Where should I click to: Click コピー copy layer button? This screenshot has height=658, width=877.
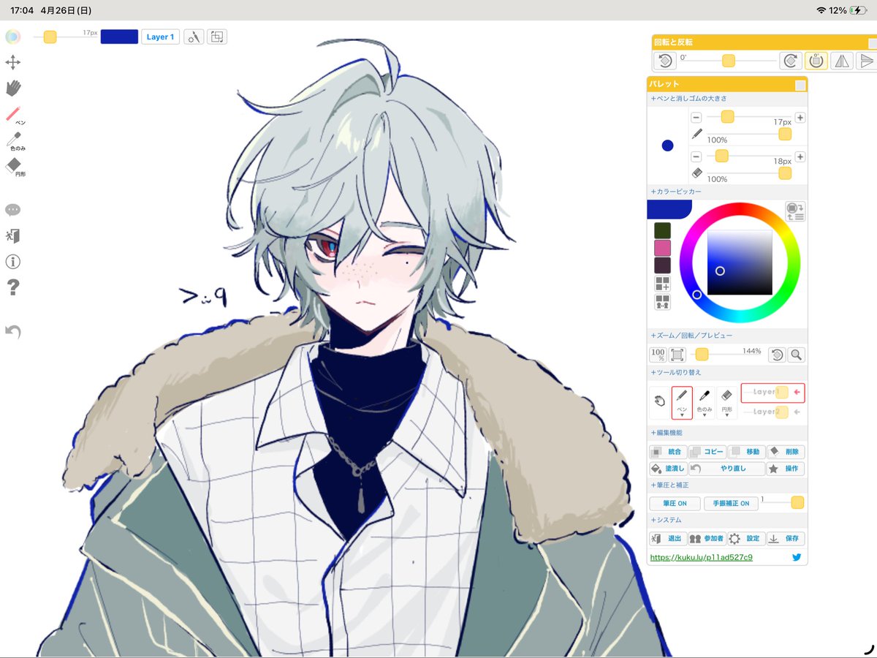click(707, 452)
